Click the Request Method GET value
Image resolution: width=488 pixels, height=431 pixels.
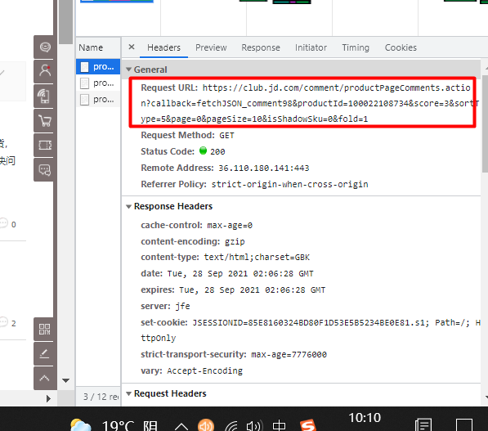coord(226,136)
